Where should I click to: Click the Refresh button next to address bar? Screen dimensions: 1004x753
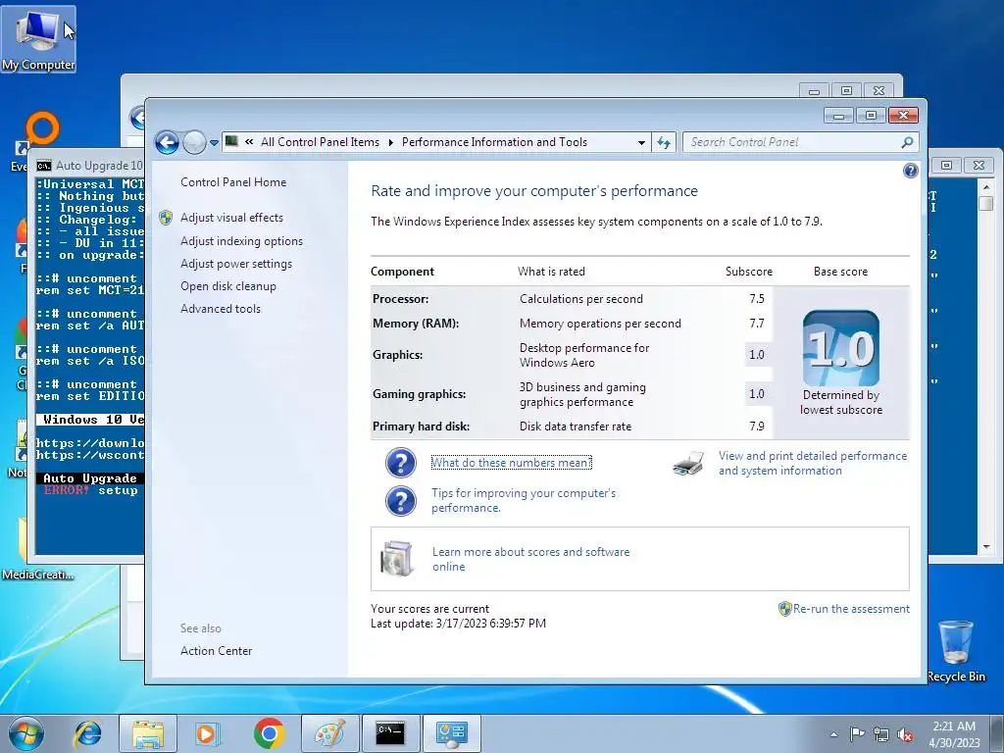point(664,142)
